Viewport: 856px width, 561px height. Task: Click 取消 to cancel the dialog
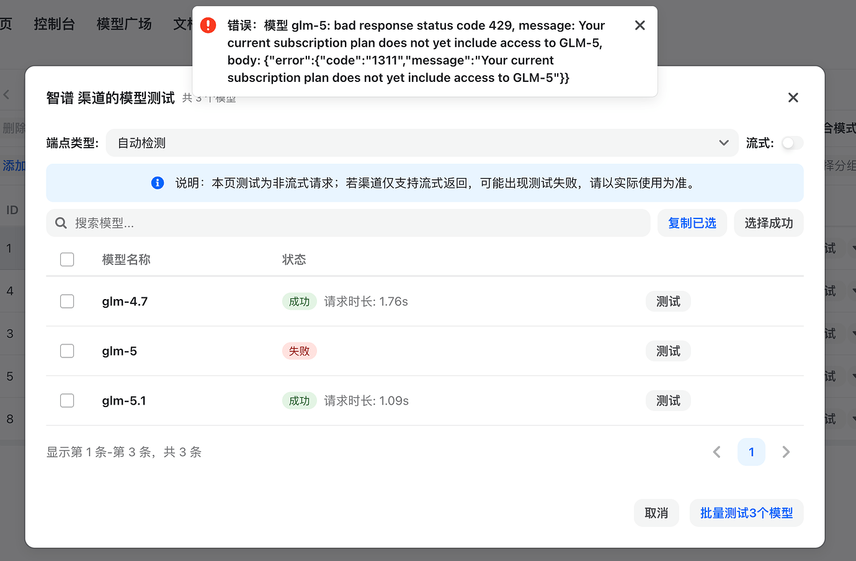pyautogui.click(x=656, y=513)
